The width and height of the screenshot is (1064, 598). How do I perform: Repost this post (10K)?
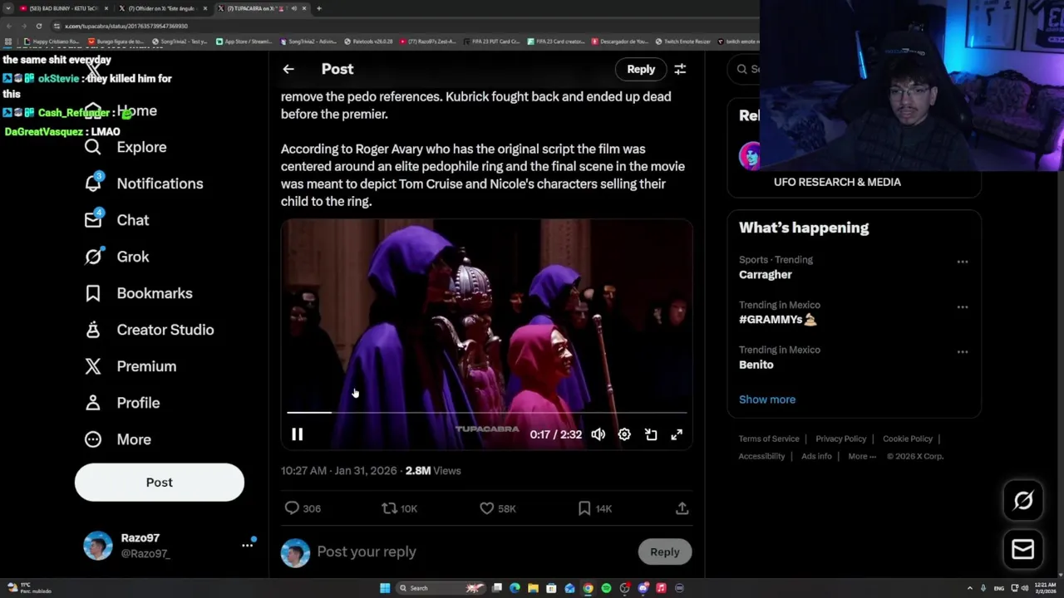tap(400, 508)
